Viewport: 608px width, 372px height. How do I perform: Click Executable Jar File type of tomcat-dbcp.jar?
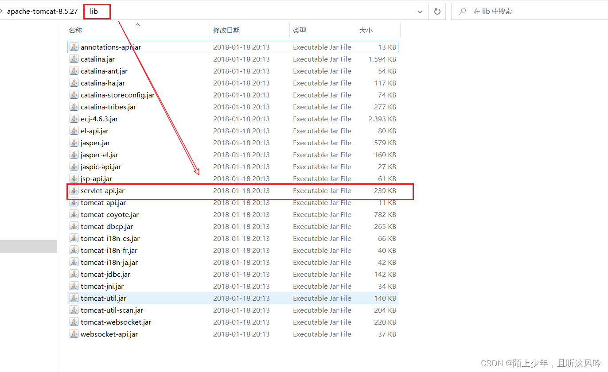click(322, 226)
